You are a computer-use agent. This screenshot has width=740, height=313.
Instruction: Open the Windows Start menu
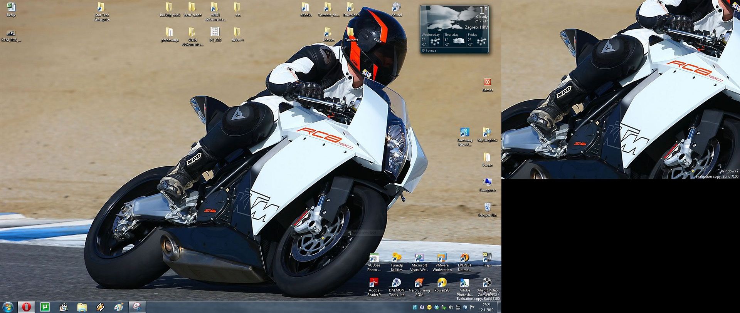click(x=8, y=307)
